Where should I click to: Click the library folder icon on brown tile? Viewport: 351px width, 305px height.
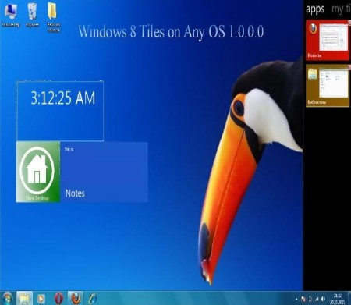(313, 74)
